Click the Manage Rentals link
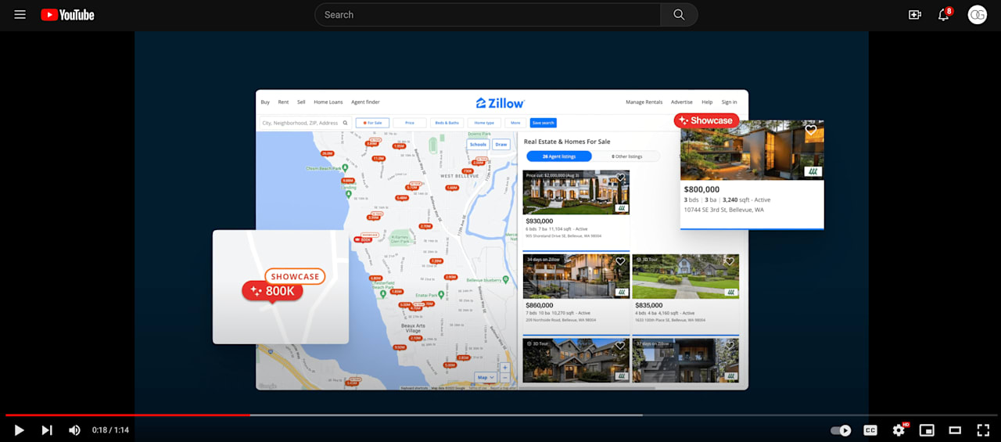The height and width of the screenshot is (442, 1001). [644, 102]
